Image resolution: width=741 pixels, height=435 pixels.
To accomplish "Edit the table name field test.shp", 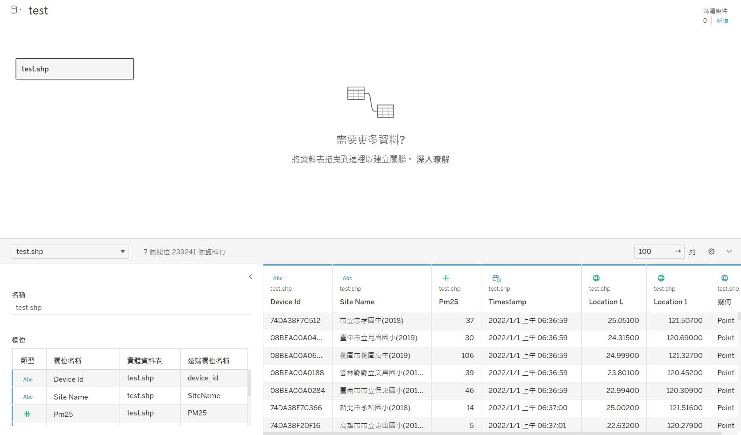I will pos(131,308).
